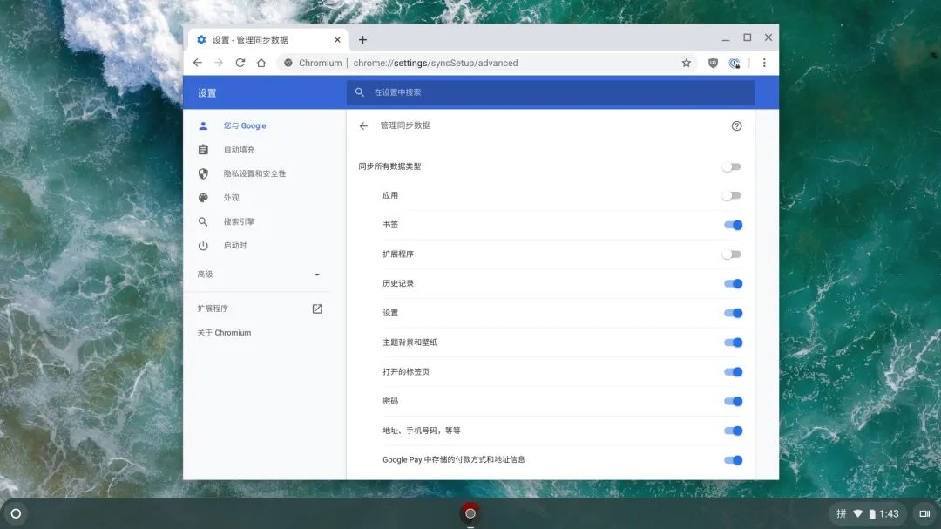
Task: Open the help question mark icon
Action: click(x=736, y=125)
